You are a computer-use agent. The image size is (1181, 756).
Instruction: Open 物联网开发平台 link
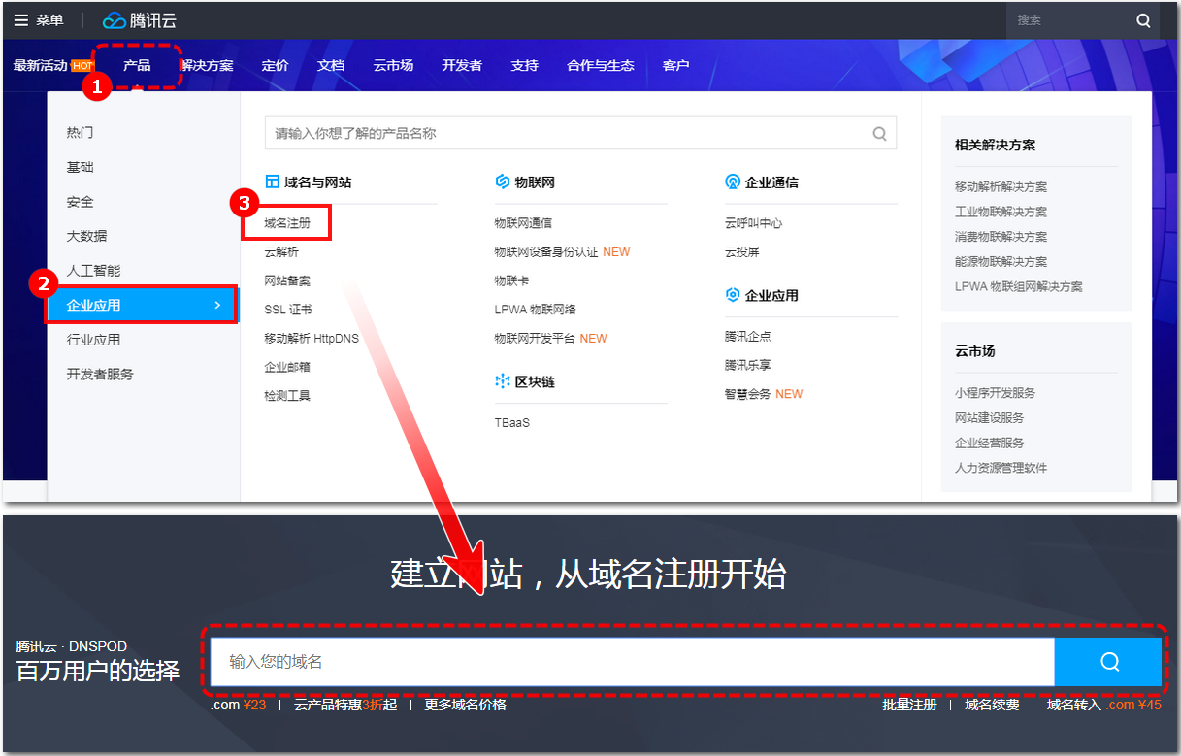pyautogui.click(x=535, y=338)
